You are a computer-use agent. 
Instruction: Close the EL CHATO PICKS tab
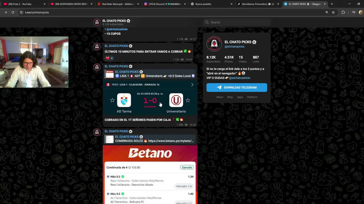click(325, 4)
